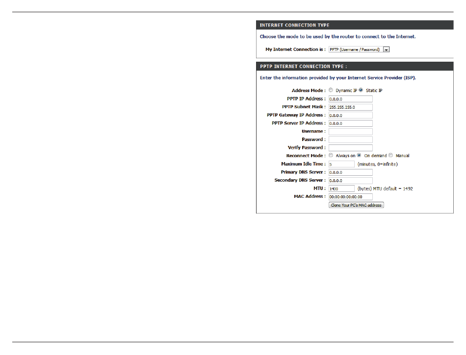This screenshot has width=466, height=355.
Task: Click the 'Choose the mode to be used' description
Action: pyautogui.click(x=337, y=36)
